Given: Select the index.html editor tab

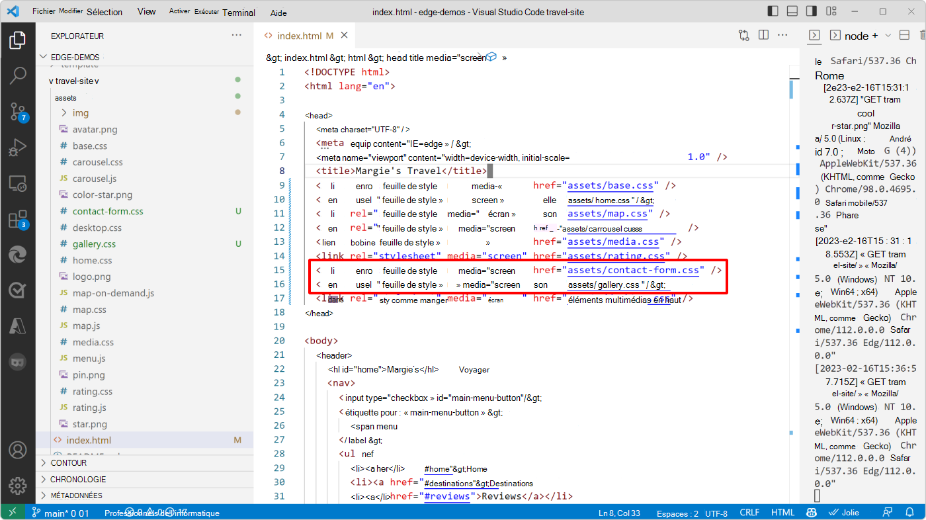Looking at the screenshot, I should [x=301, y=35].
